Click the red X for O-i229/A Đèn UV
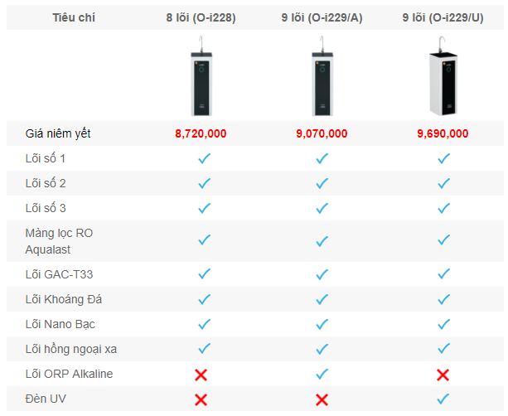The height and width of the screenshot is (416, 508). [322, 399]
